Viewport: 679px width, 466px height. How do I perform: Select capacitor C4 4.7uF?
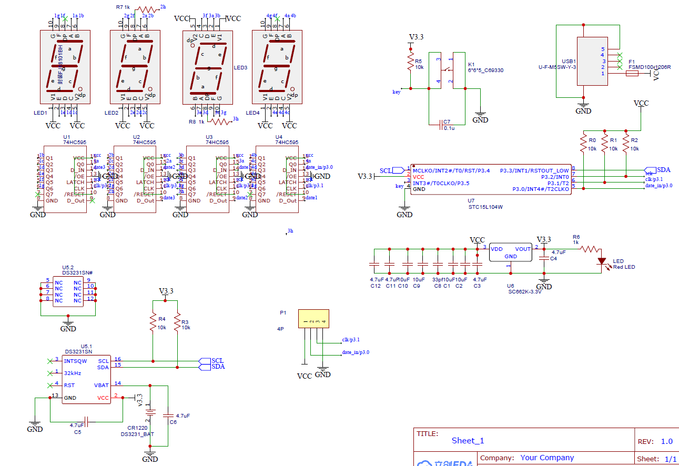pyautogui.click(x=544, y=259)
